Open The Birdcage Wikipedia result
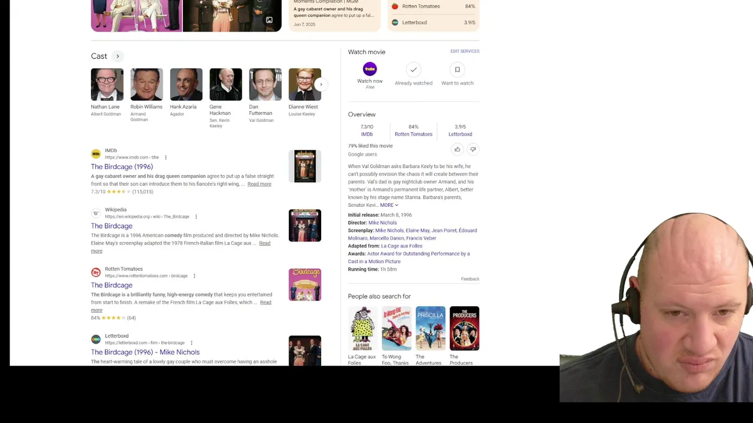The width and height of the screenshot is (753, 423). [x=112, y=226]
